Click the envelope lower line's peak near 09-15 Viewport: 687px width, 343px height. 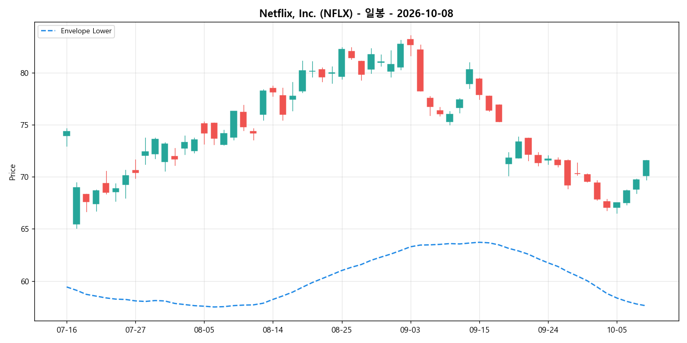[480, 242]
